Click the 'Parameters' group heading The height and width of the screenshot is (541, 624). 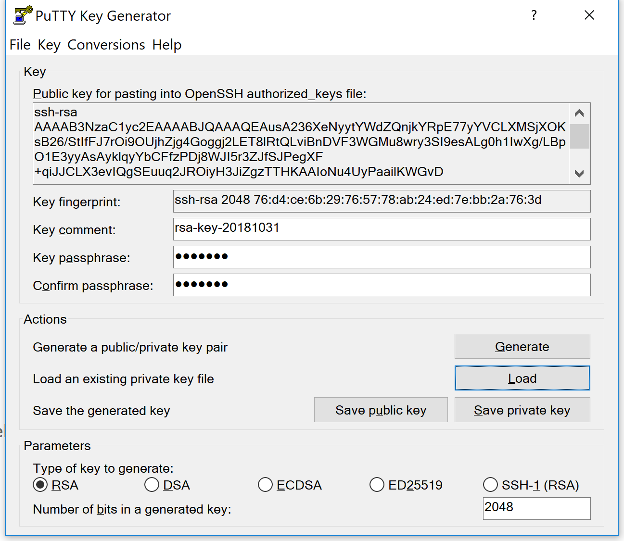click(x=57, y=446)
